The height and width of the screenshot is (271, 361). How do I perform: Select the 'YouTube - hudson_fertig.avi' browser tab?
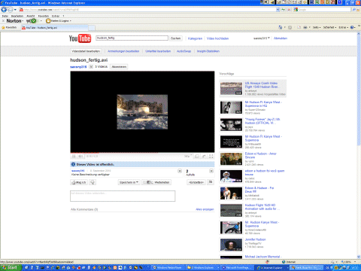[55, 28]
